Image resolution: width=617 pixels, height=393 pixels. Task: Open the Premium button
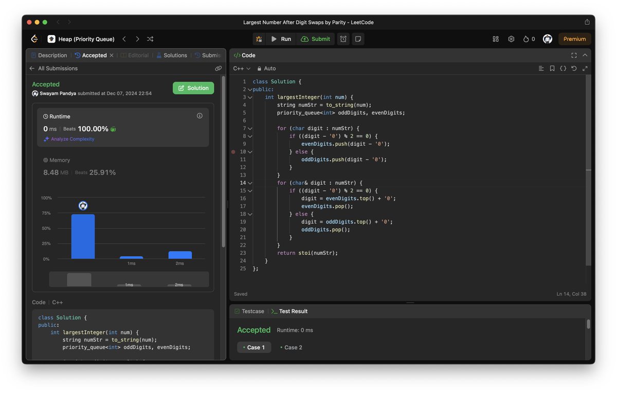[x=574, y=39]
